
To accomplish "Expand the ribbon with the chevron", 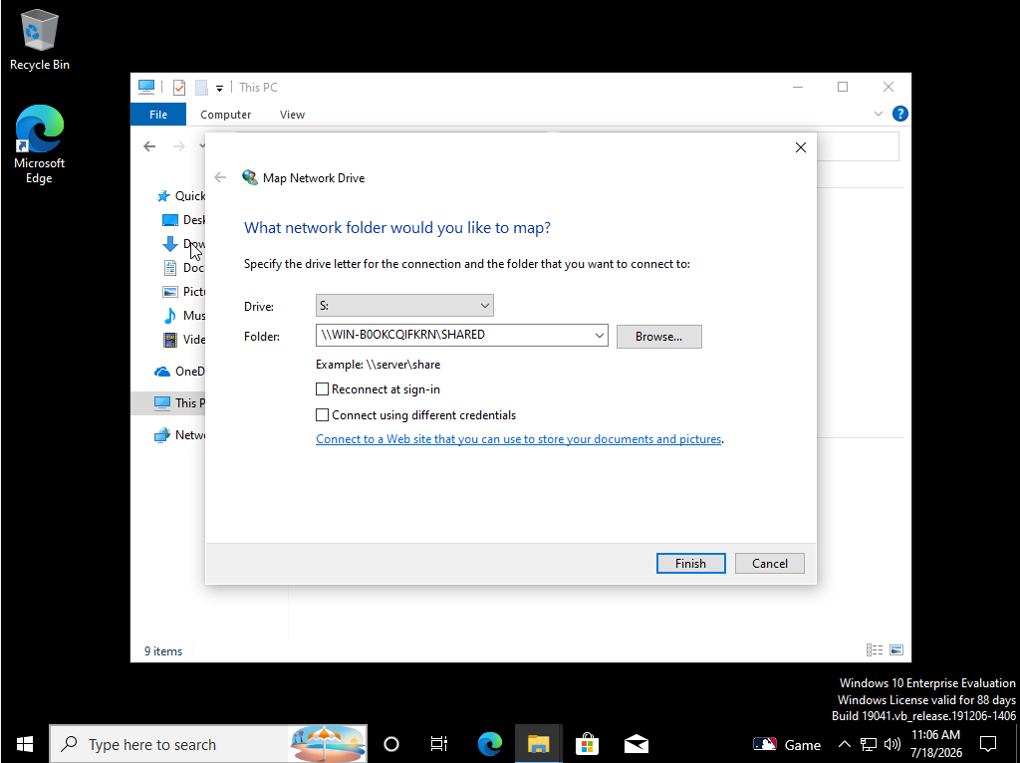I will (879, 114).
